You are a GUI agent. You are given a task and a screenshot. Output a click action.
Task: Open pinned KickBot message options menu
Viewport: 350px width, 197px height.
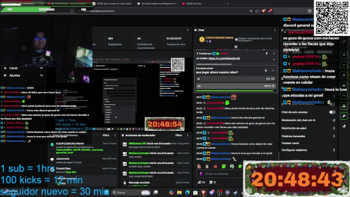coord(274,54)
